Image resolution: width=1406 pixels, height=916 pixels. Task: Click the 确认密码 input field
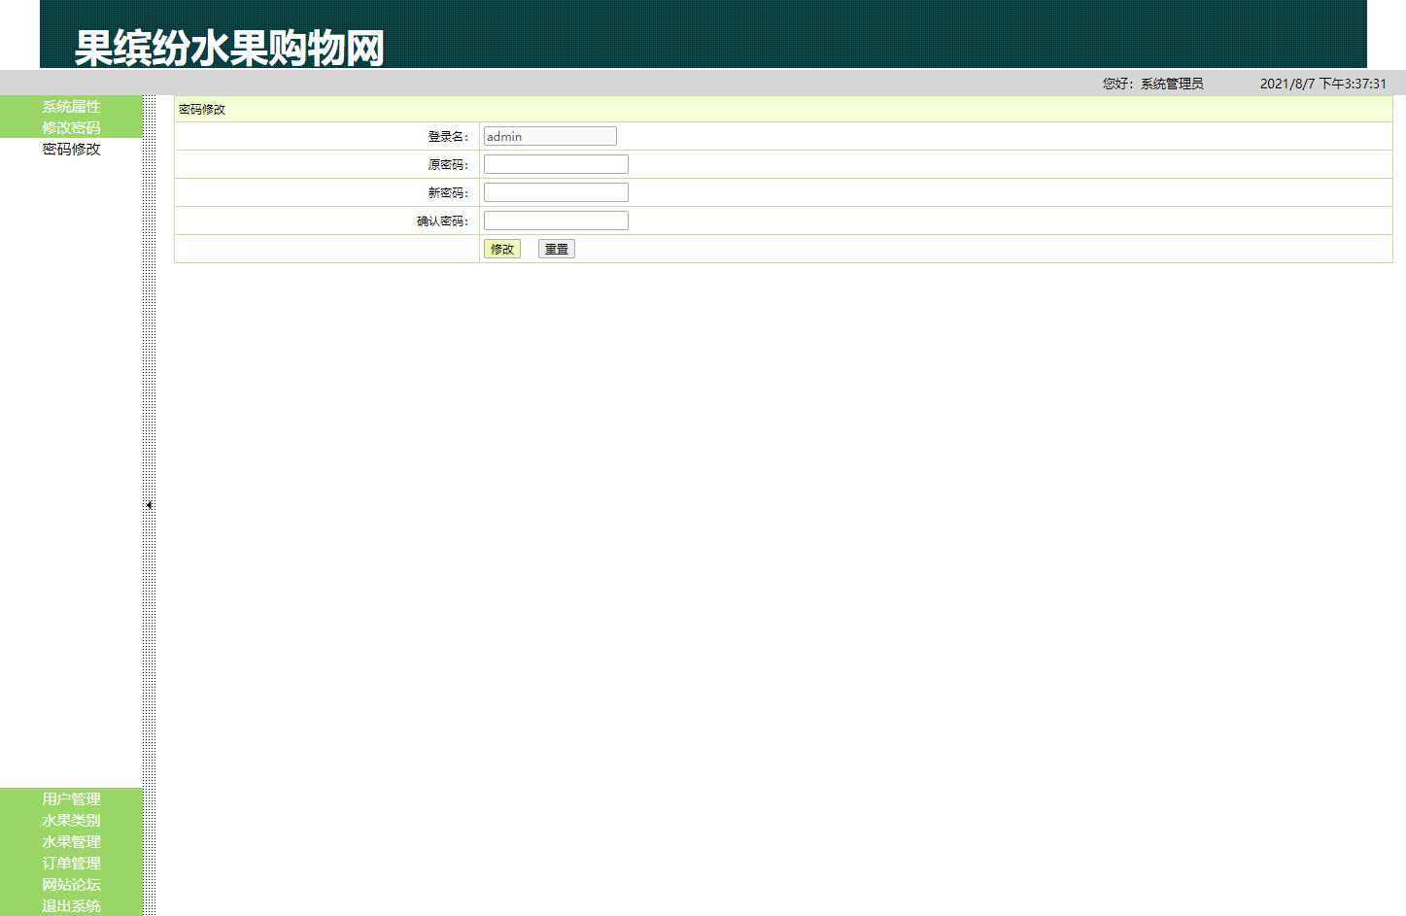555,220
